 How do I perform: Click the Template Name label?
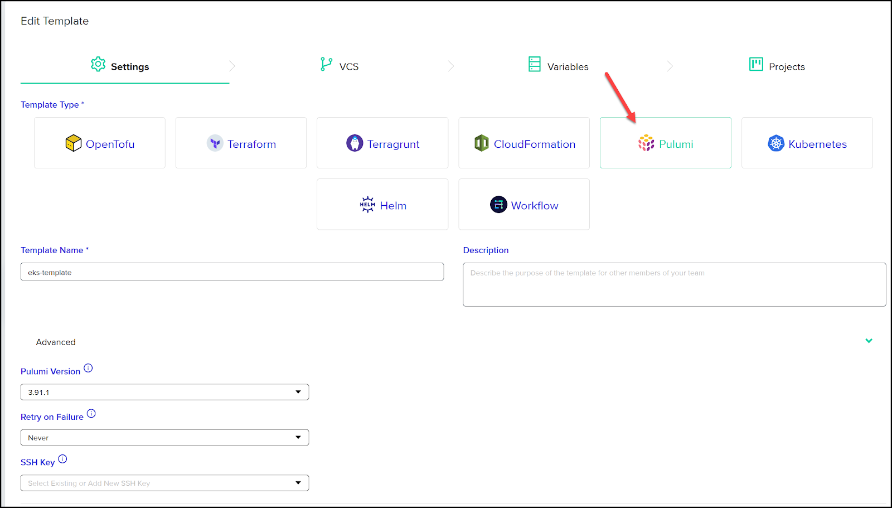55,250
